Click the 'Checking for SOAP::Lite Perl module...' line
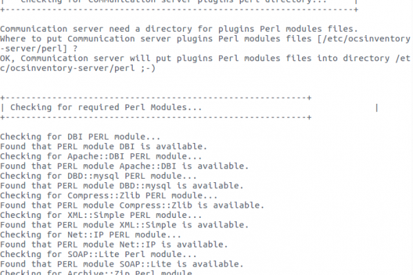413x275 pixels. click(x=98, y=254)
